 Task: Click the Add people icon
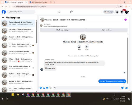pyautogui.click(x=79, y=47)
